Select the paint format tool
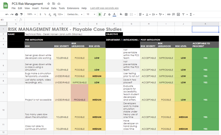Screen dimensions: 221x135 coord(21,14)
